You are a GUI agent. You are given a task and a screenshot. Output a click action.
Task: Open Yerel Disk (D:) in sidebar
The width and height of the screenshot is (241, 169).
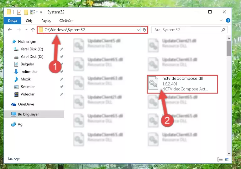point(29,57)
